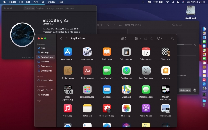Select Messages.app icon
The height and width of the screenshot is (130, 208).
(146, 89)
